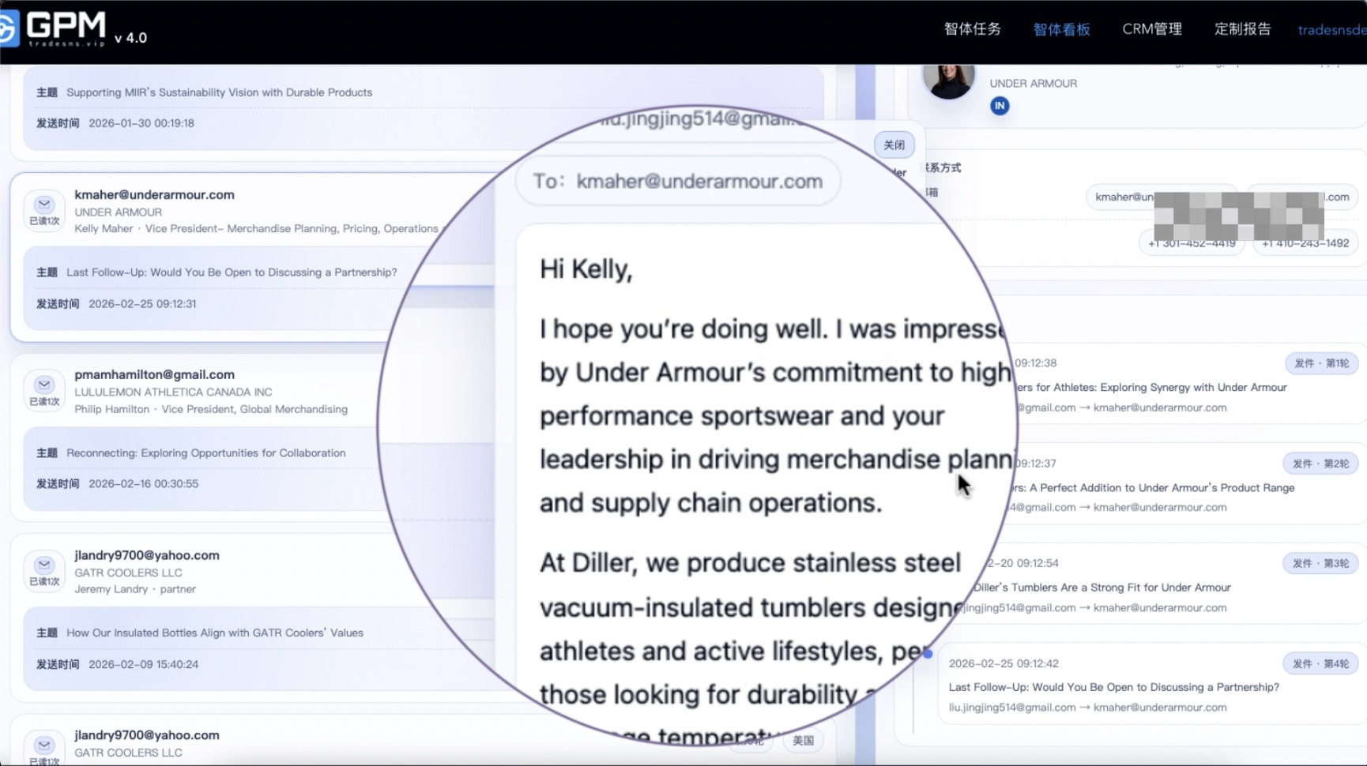This screenshot has height=766, width=1367.
Task: Click the envelope icon beside pmamhamilton@gmail.com
Action: tap(44, 385)
